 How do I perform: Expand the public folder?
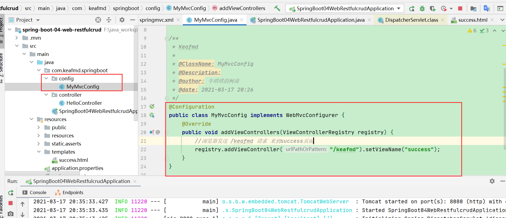click(x=39, y=127)
